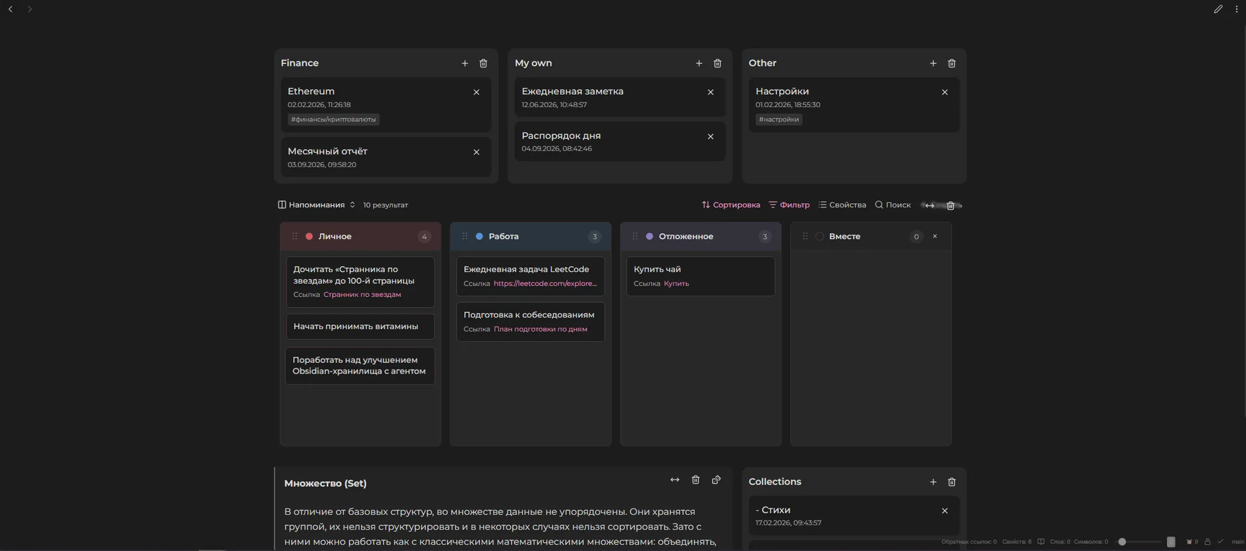Open the Начать принимать витамины card

coord(360,327)
